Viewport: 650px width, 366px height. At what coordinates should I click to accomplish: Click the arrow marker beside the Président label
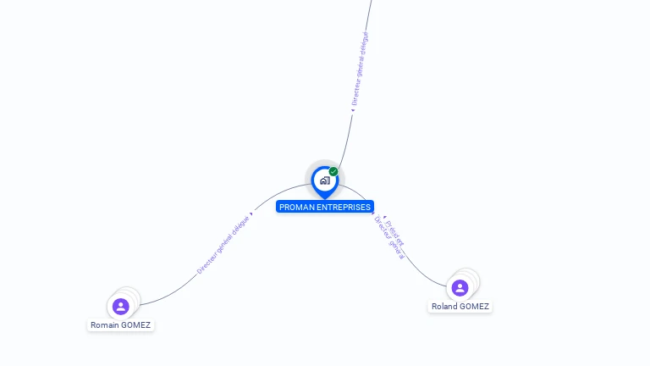(385, 217)
